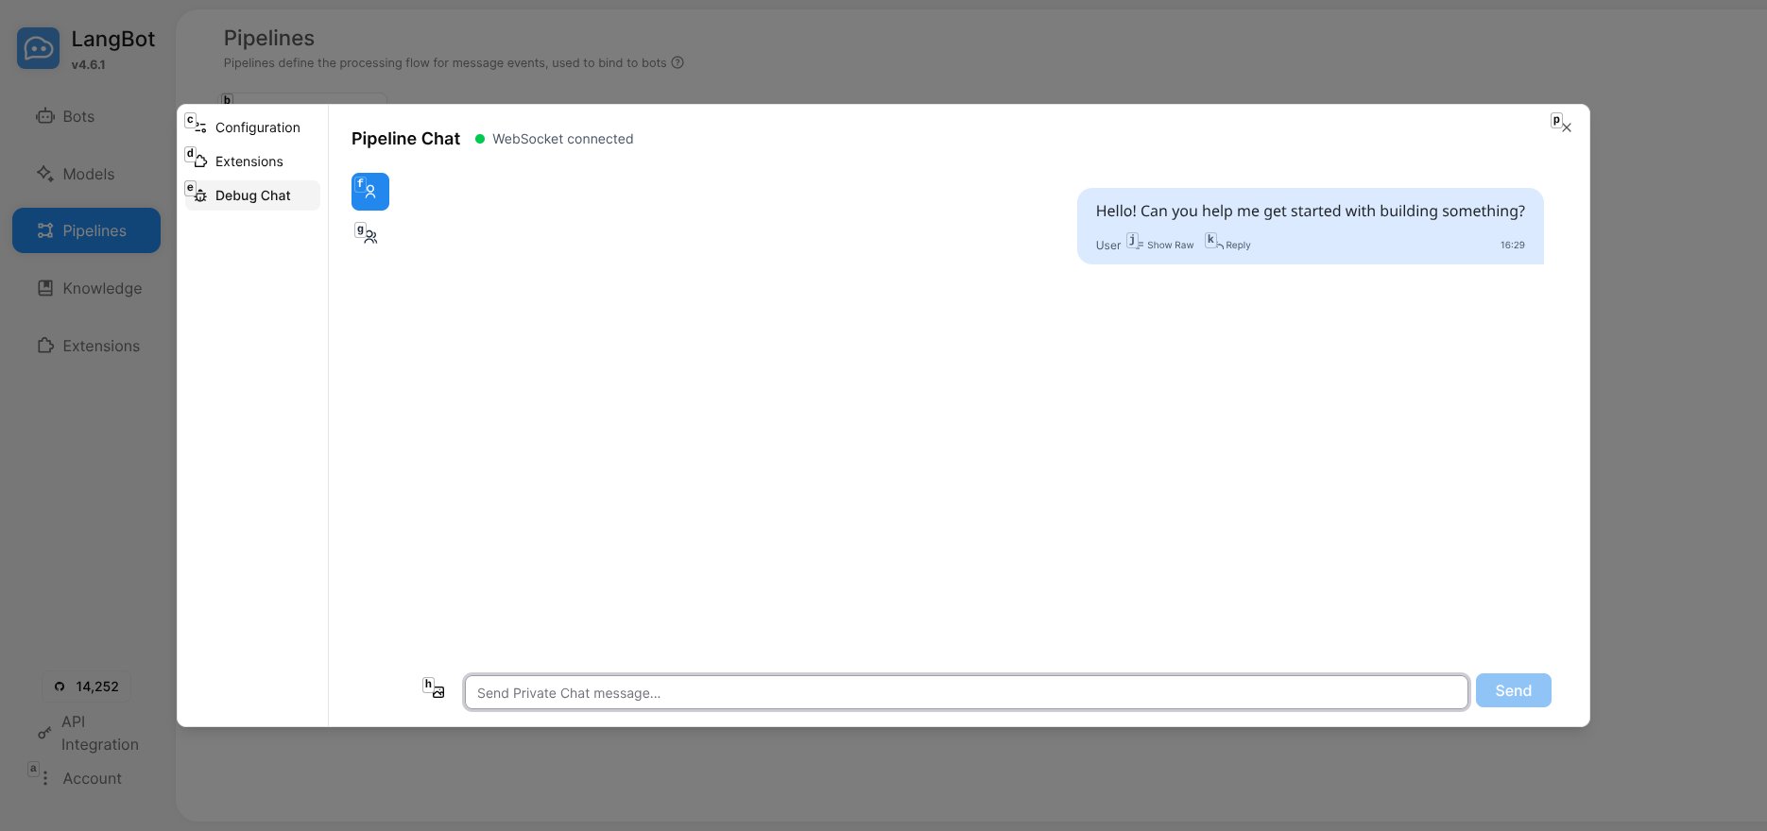The width and height of the screenshot is (1767, 831).
Task: Click the Hello message bubble text
Action: coord(1310,212)
